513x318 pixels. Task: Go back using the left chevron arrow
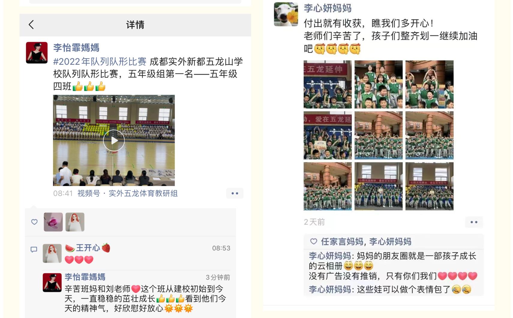click(31, 25)
